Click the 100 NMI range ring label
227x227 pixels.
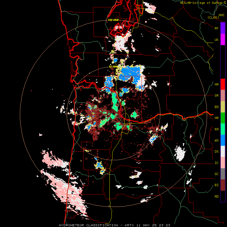pos(113,20)
